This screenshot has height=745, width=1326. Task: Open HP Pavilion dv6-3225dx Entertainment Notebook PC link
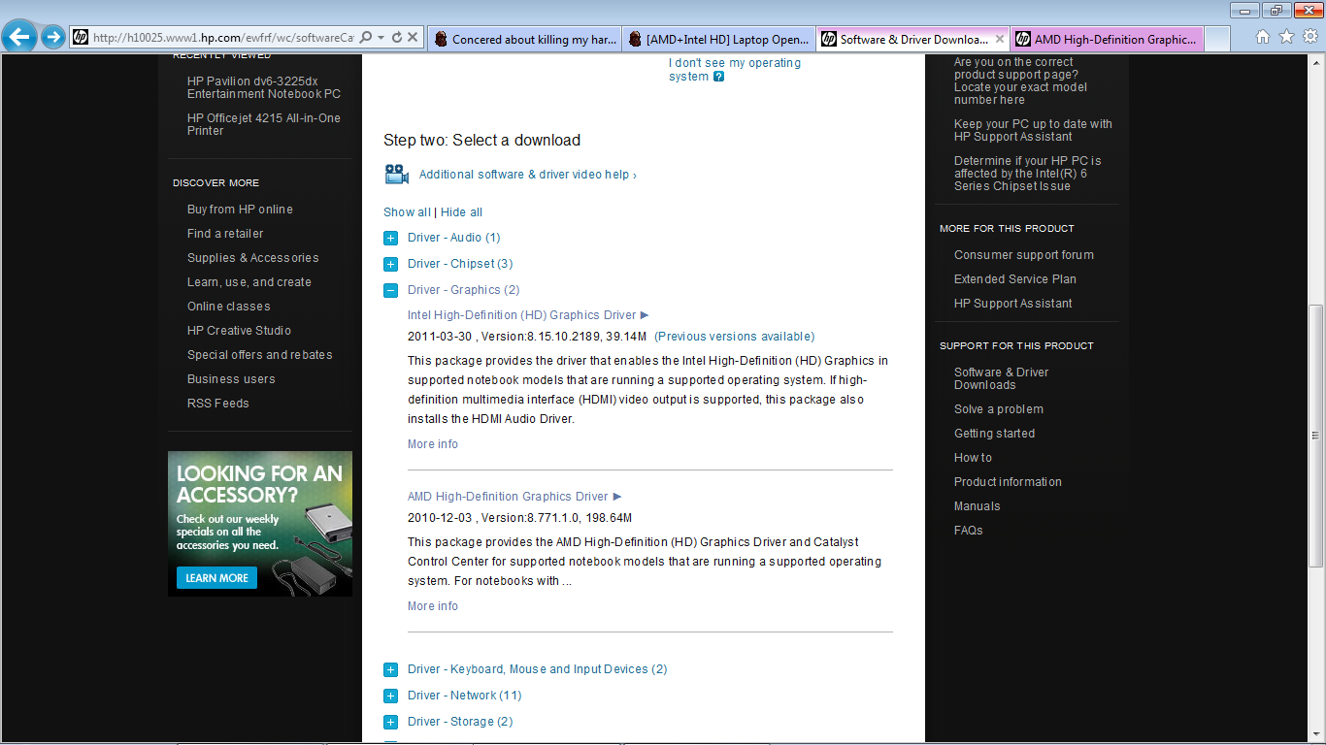[264, 87]
